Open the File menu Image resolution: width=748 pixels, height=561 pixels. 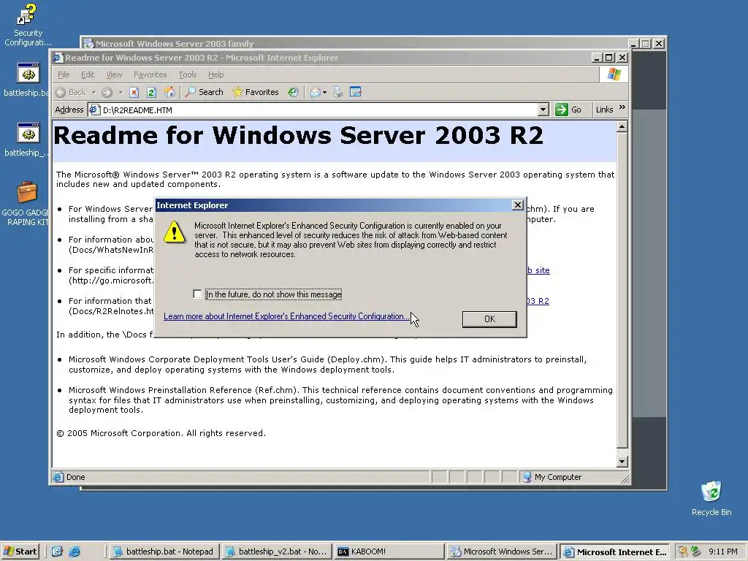(64, 75)
